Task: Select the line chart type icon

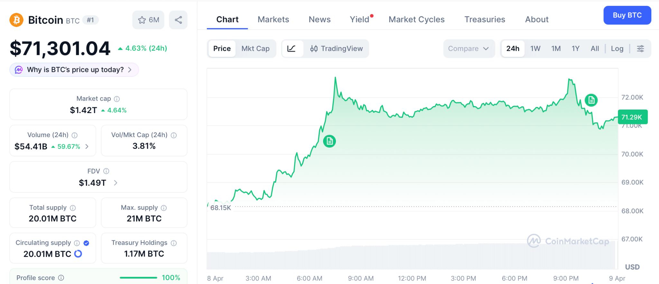Action: pos(292,49)
